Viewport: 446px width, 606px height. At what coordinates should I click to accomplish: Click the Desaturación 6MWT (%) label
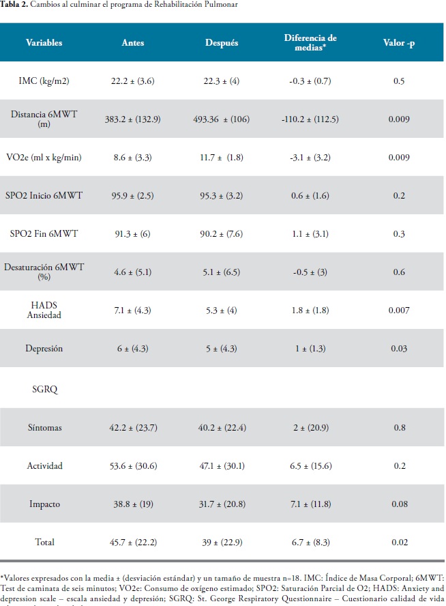pyautogui.click(x=44, y=272)
